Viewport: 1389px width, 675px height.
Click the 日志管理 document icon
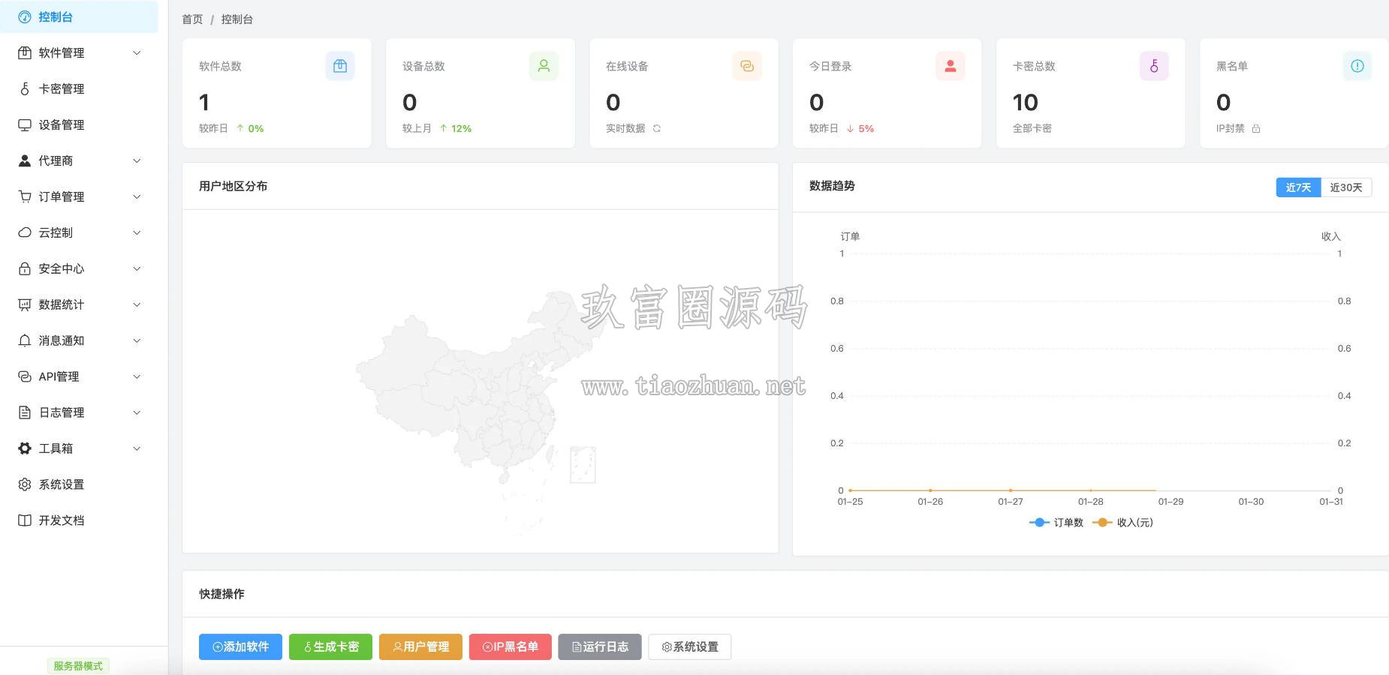pos(25,412)
